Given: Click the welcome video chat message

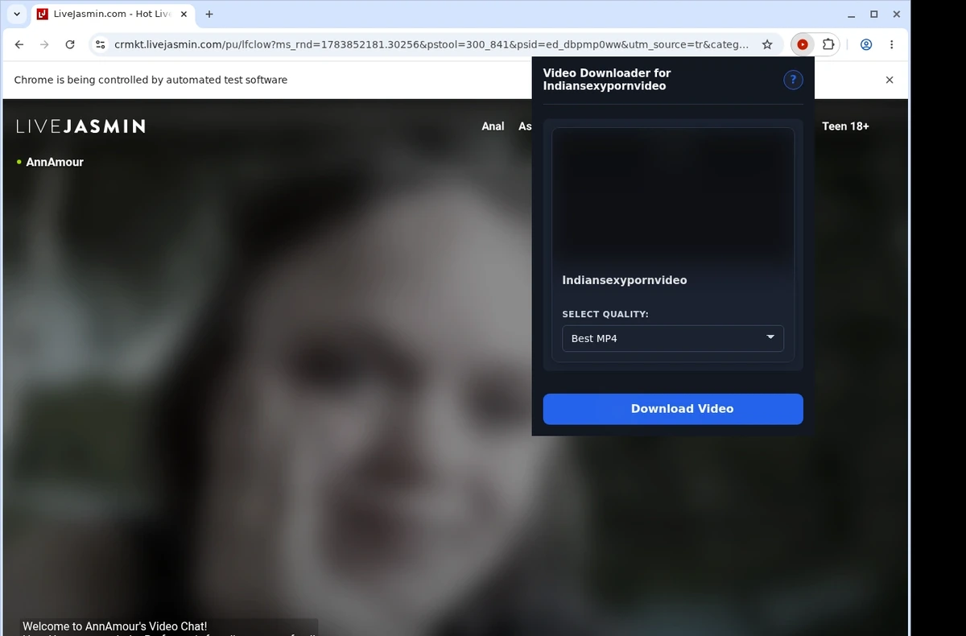Looking at the screenshot, I should [115, 626].
